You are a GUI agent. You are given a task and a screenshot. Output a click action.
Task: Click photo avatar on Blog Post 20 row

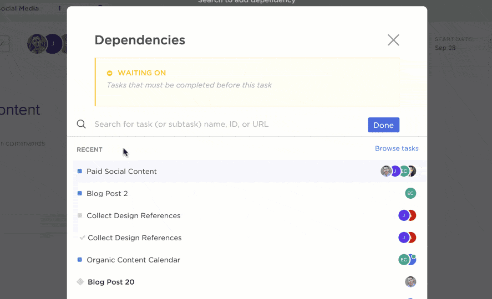410,282
